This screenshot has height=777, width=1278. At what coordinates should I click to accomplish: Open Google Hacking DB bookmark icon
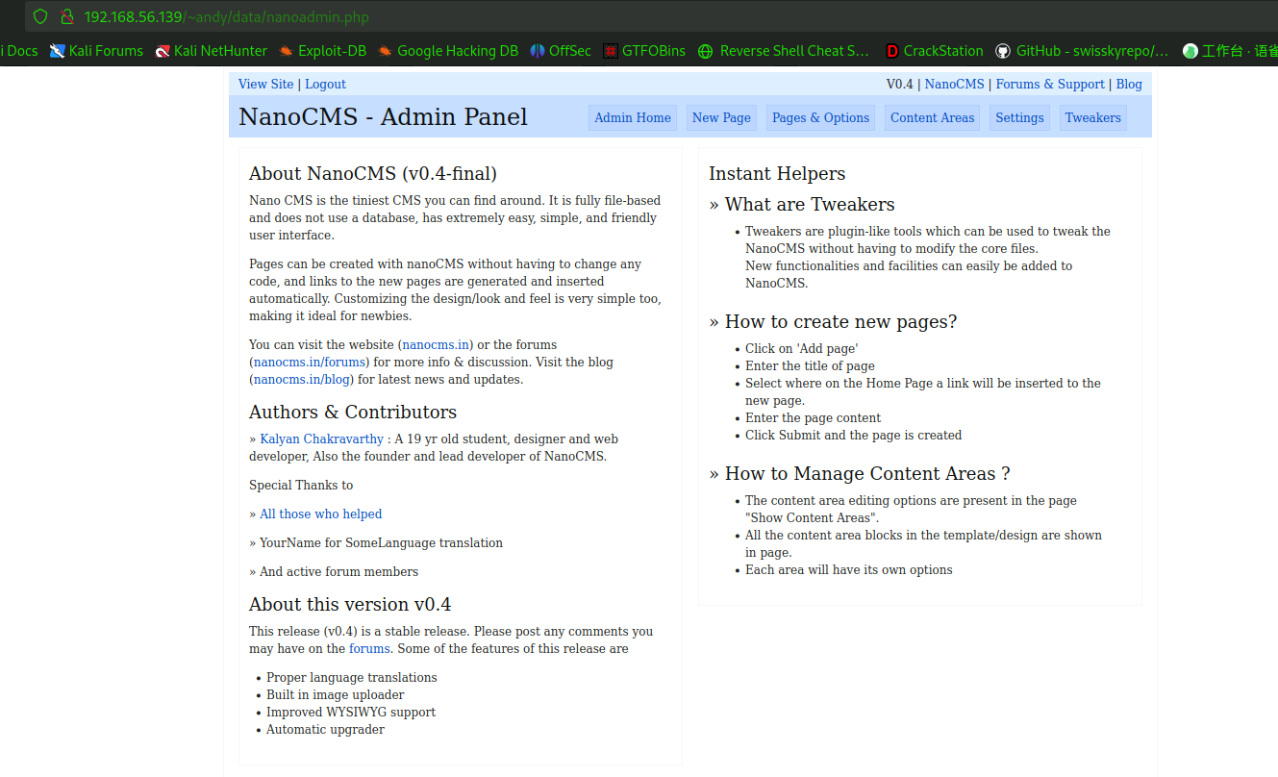point(386,51)
